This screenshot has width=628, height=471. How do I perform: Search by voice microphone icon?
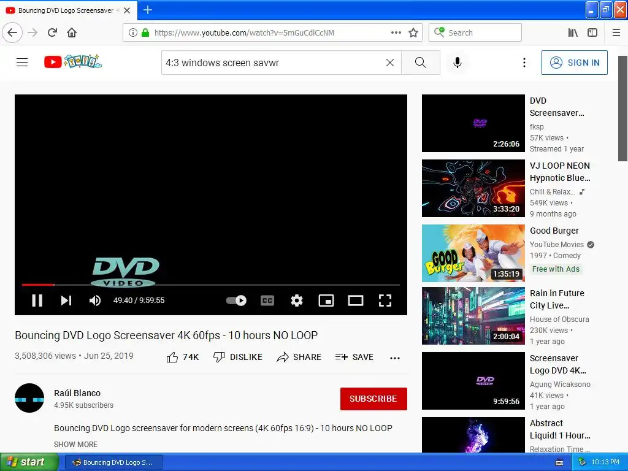(458, 63)
